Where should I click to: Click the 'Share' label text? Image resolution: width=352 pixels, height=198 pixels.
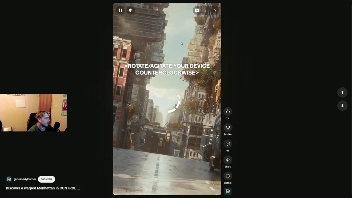coord(228,167)
